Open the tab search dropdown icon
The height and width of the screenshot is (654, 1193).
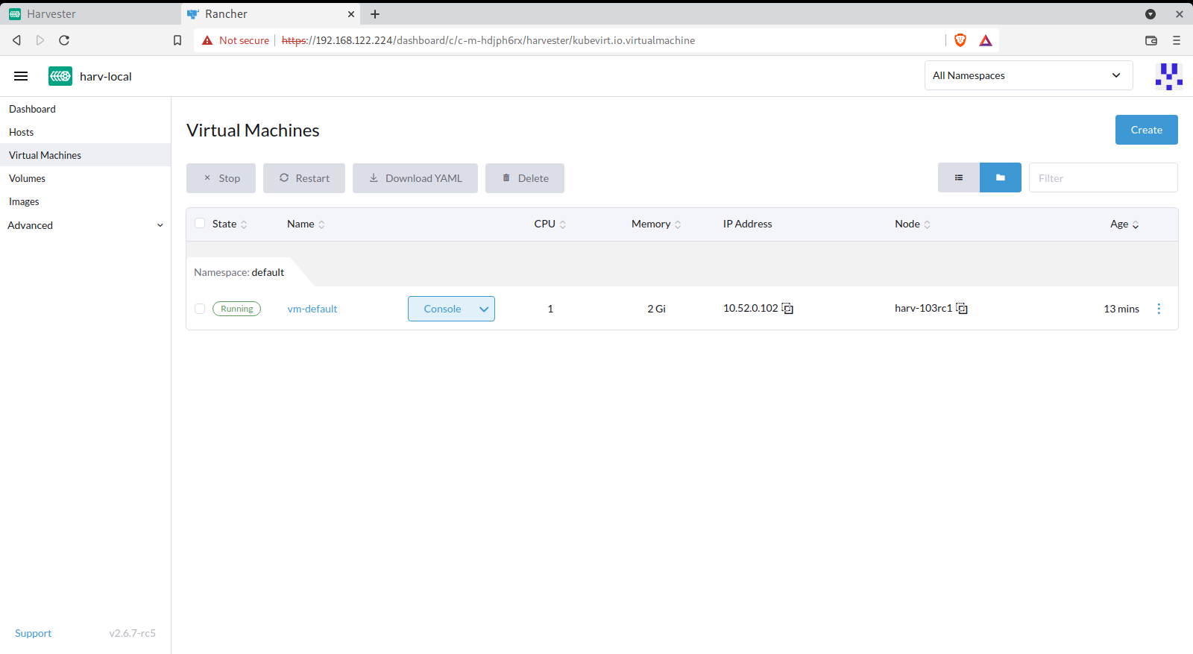tap(1150, 14)
